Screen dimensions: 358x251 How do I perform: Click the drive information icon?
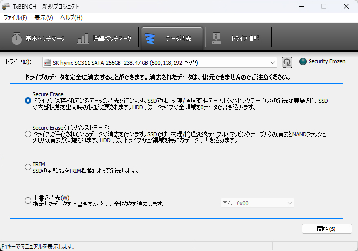click(216, 39)
